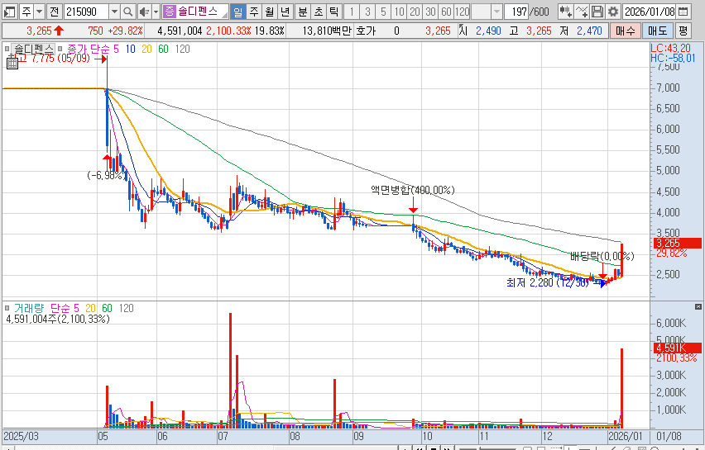Switch to the 분 minute chart
This screenshot has width=705, height=450.
pos(303,12)
